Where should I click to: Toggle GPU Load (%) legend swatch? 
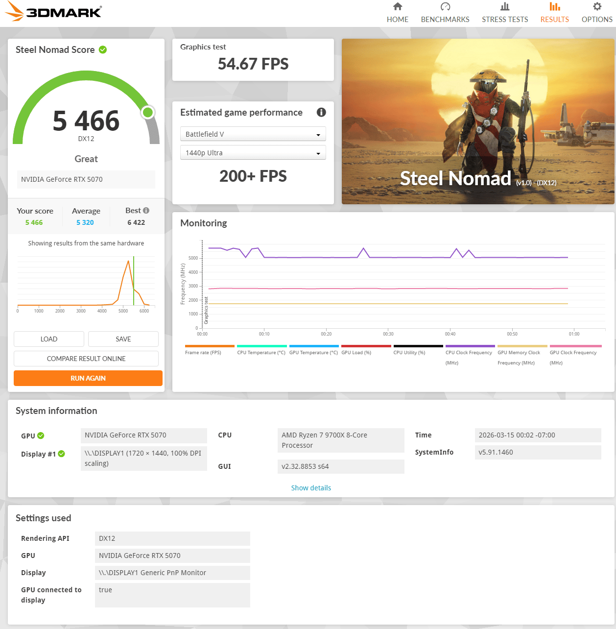coord(366,346)
